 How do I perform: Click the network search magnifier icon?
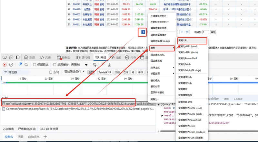click(26, 65)
